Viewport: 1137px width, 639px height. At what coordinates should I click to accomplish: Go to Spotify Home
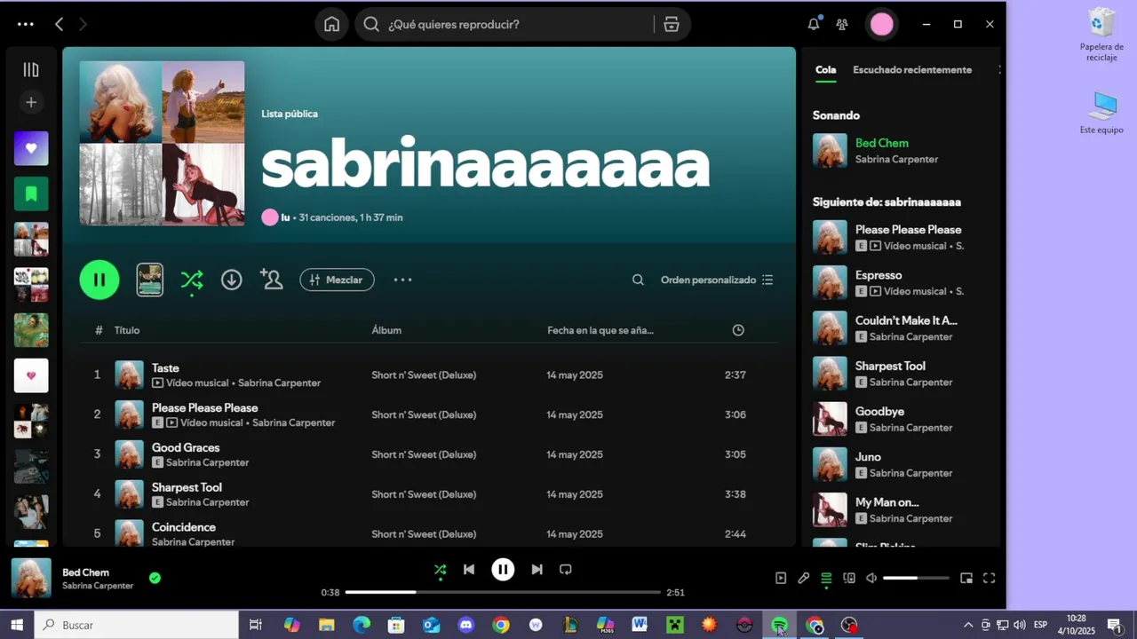click(x=331, y=24)
